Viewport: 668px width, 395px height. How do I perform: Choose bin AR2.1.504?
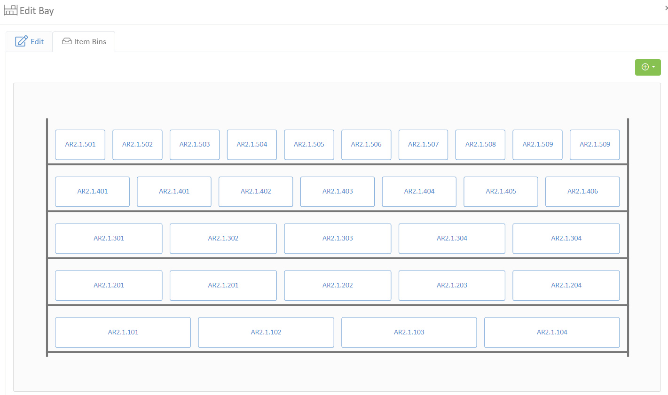[252, 145]
